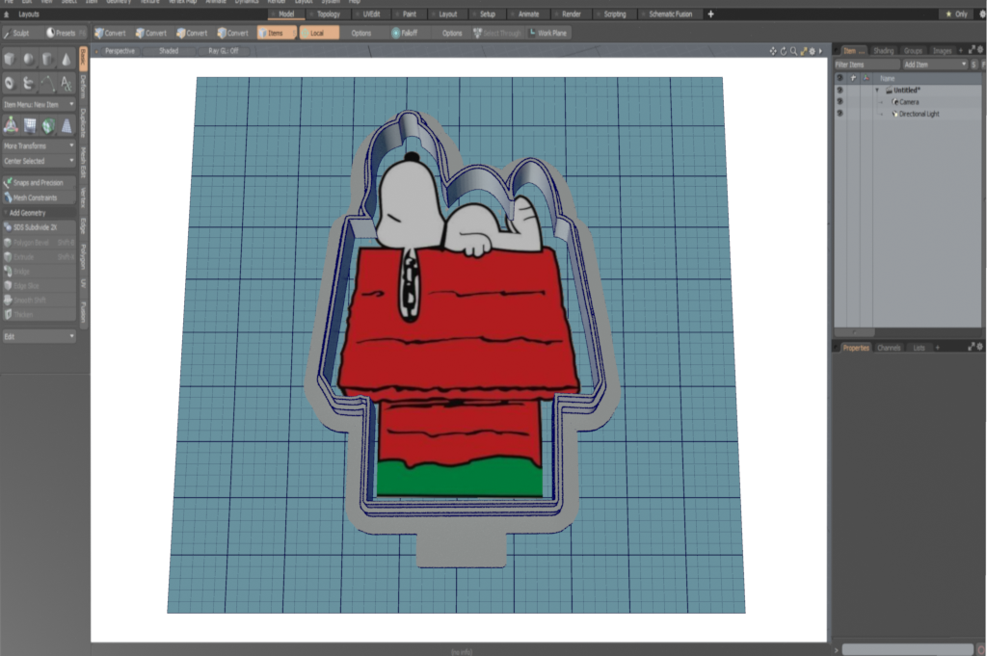This screenshot has height=656, width=987.
Task: Toggle visibility of Directional Light
Action: [x=840, y=114]
